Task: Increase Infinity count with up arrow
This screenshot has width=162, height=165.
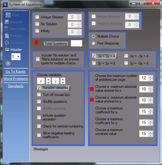Action: [x=79, y=31]
